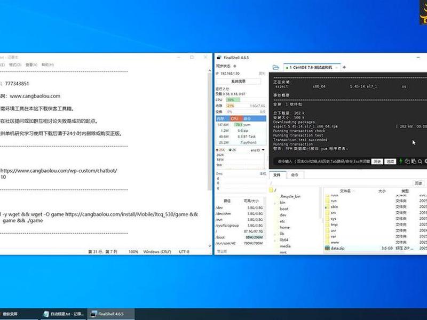The image size is (427, 320).
Task: Click www.cangbaolou.com text in Notepad
Action: pos(35,96)
